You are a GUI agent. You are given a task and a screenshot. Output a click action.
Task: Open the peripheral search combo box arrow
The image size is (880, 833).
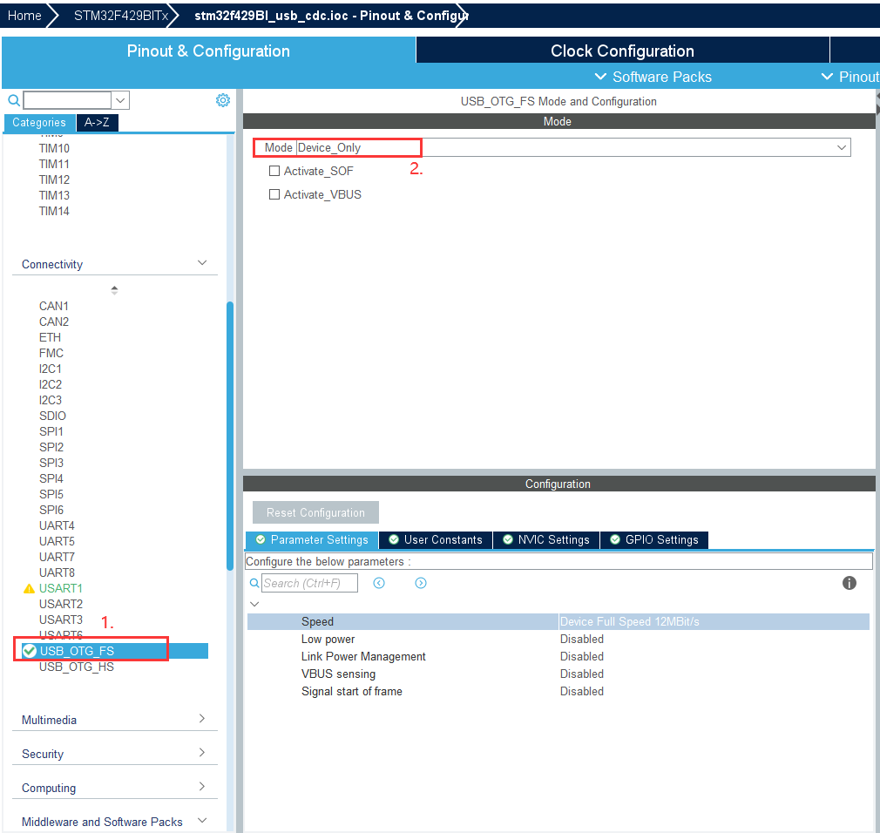tap(120, 100)
